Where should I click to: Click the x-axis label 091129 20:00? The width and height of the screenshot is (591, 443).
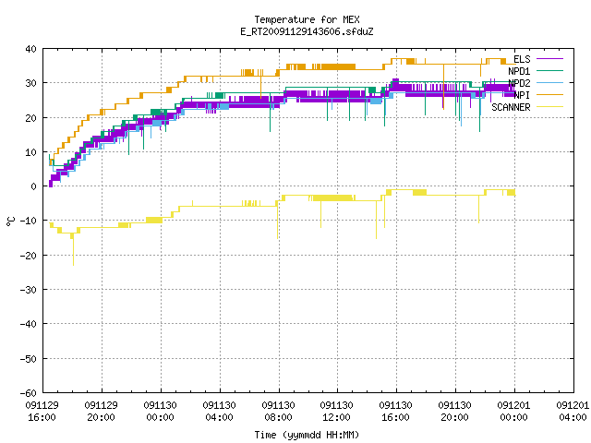point(102,412)
